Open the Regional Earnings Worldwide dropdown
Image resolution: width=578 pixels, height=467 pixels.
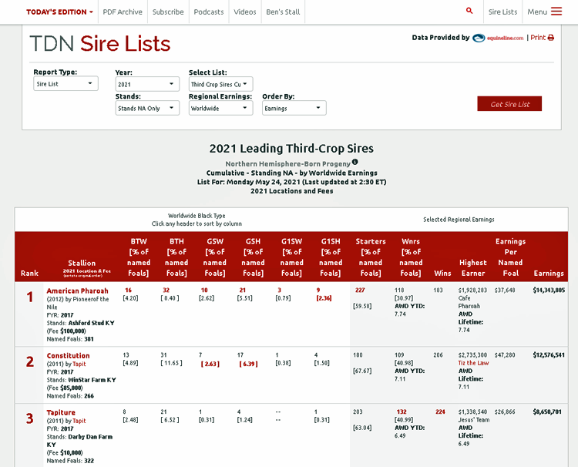click(220, 109)
